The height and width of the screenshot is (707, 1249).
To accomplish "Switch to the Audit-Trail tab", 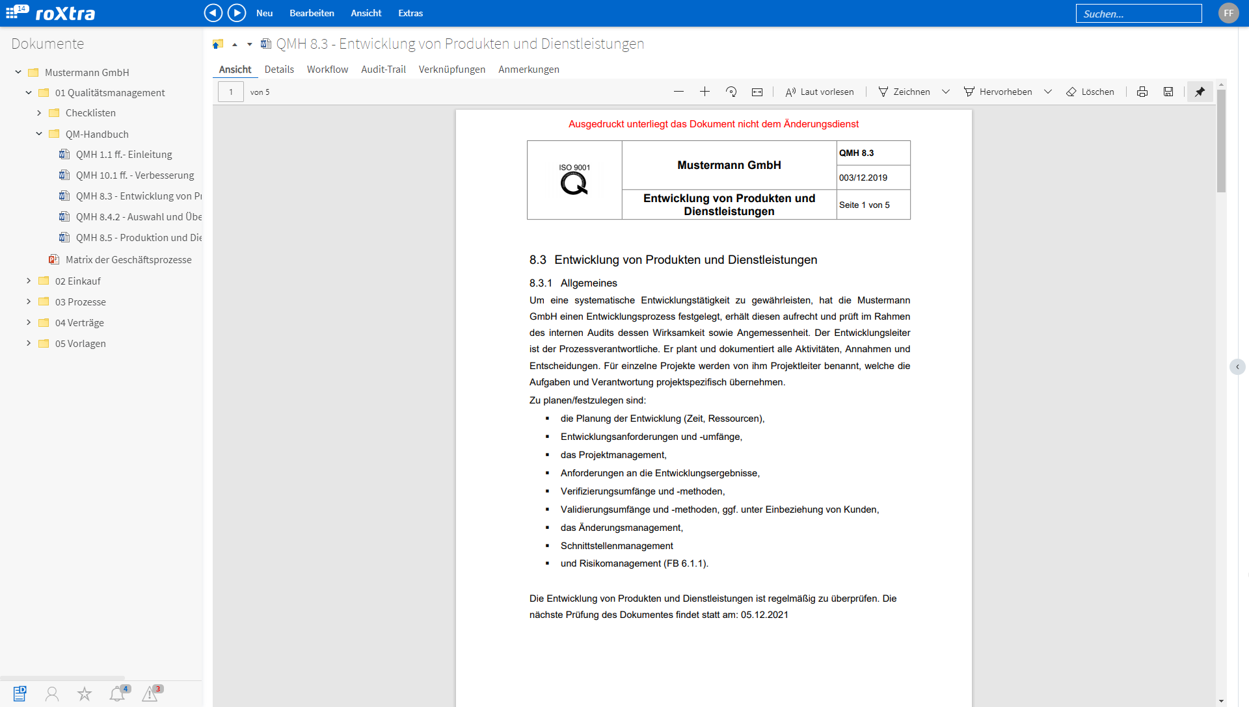I will tap(383, 69).
